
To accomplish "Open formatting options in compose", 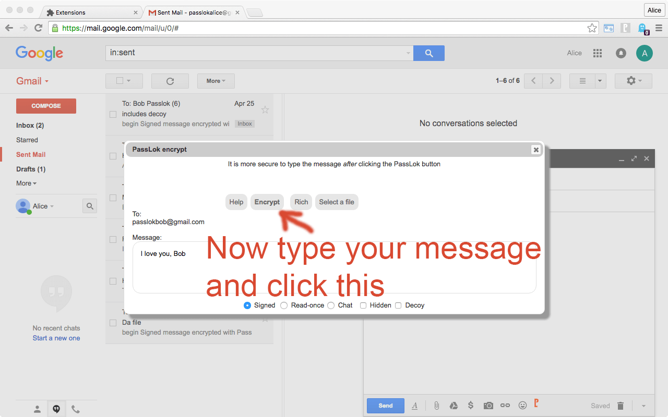I will [x=415, y=406].
